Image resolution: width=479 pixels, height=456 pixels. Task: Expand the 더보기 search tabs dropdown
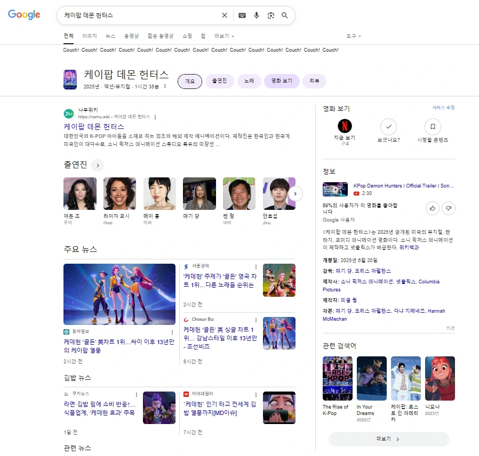[224, 36]
